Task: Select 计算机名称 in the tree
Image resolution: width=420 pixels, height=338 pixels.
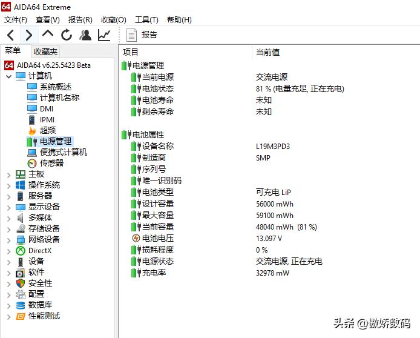Action: [59, 98]
